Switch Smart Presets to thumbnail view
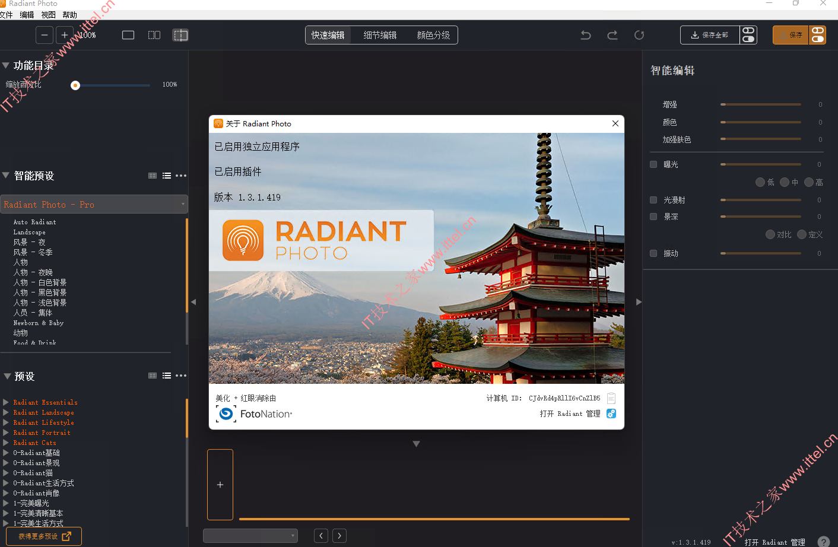838x547 pixels. pos(153,176)
